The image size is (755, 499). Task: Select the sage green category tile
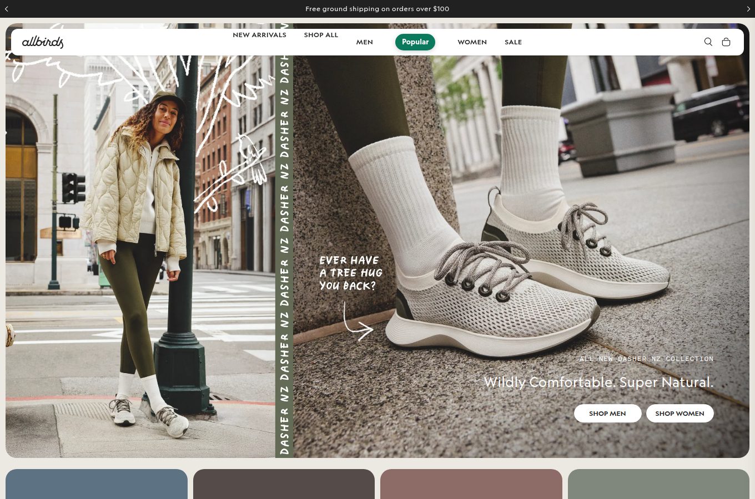point(658,484)
